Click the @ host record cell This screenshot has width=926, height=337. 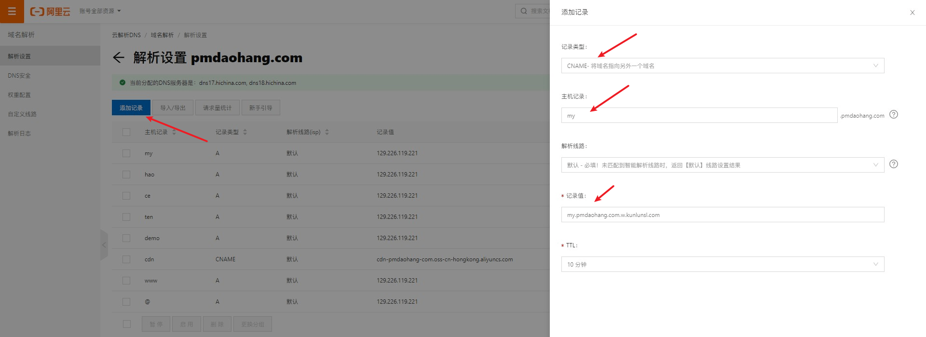pyautogui.click(x=148, y=302)
